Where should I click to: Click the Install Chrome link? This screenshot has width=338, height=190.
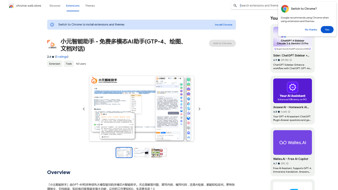pos(224,25)
